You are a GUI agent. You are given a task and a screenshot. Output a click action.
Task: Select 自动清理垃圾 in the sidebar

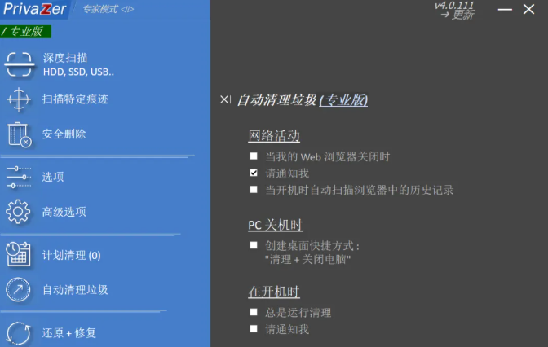click(x=75, y=290)
